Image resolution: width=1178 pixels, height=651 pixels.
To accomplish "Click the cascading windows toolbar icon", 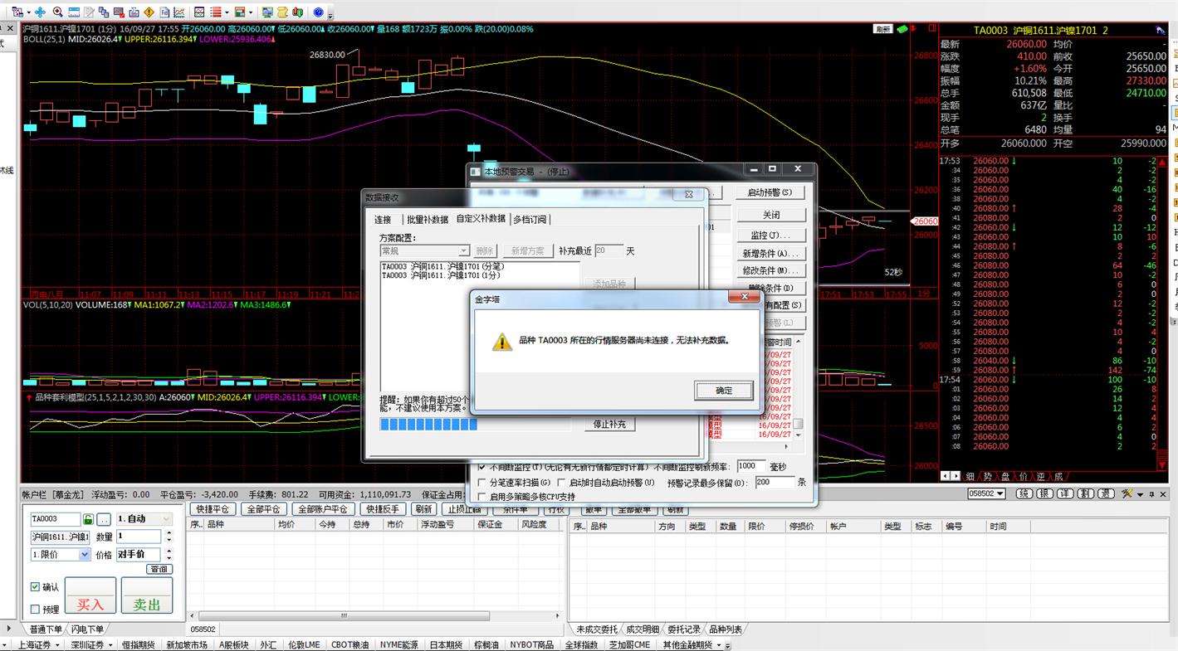I will point(104,12).
